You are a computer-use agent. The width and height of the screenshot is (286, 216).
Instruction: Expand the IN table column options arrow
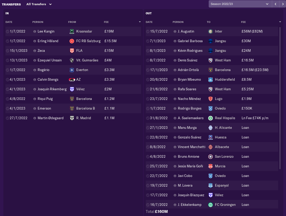(140, 22)
